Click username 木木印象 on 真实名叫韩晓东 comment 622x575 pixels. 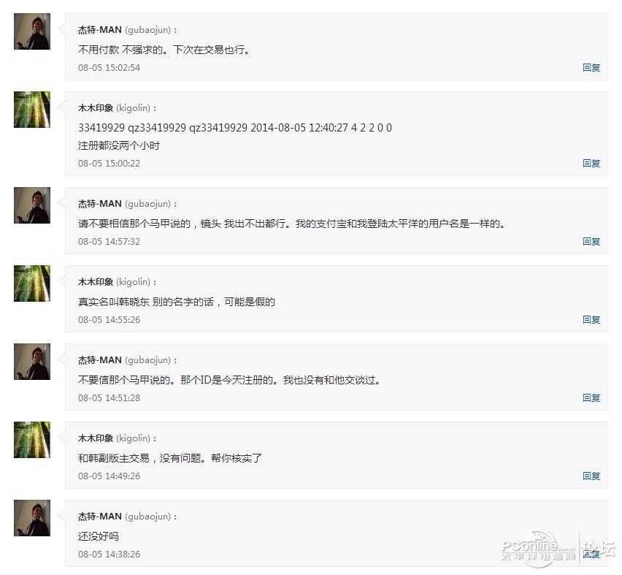pyautogui.click(x=96, y=282)
